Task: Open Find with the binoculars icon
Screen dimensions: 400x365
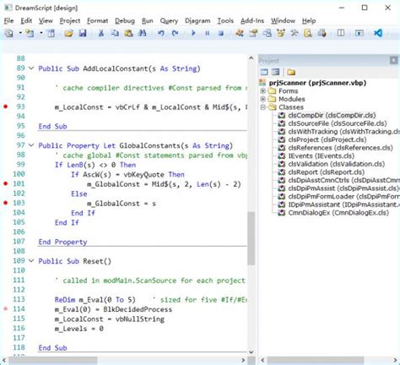Action: [143, 33]
